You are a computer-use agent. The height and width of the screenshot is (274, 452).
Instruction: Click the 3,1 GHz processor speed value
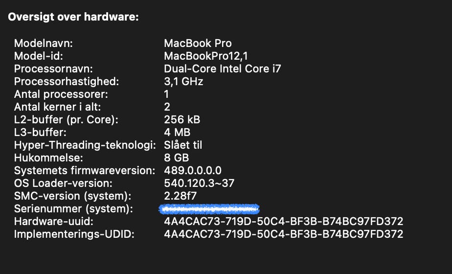tap(183, 81)
